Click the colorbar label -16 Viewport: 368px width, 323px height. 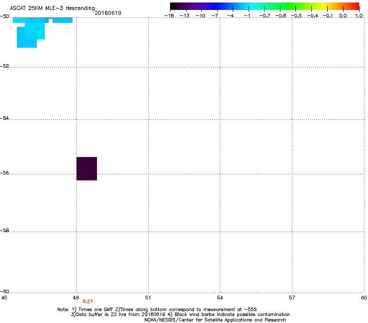(169, 16)
